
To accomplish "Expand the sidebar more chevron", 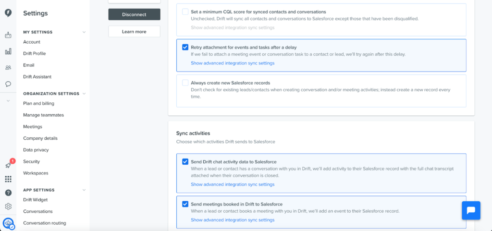I will [x=8, y=100].
